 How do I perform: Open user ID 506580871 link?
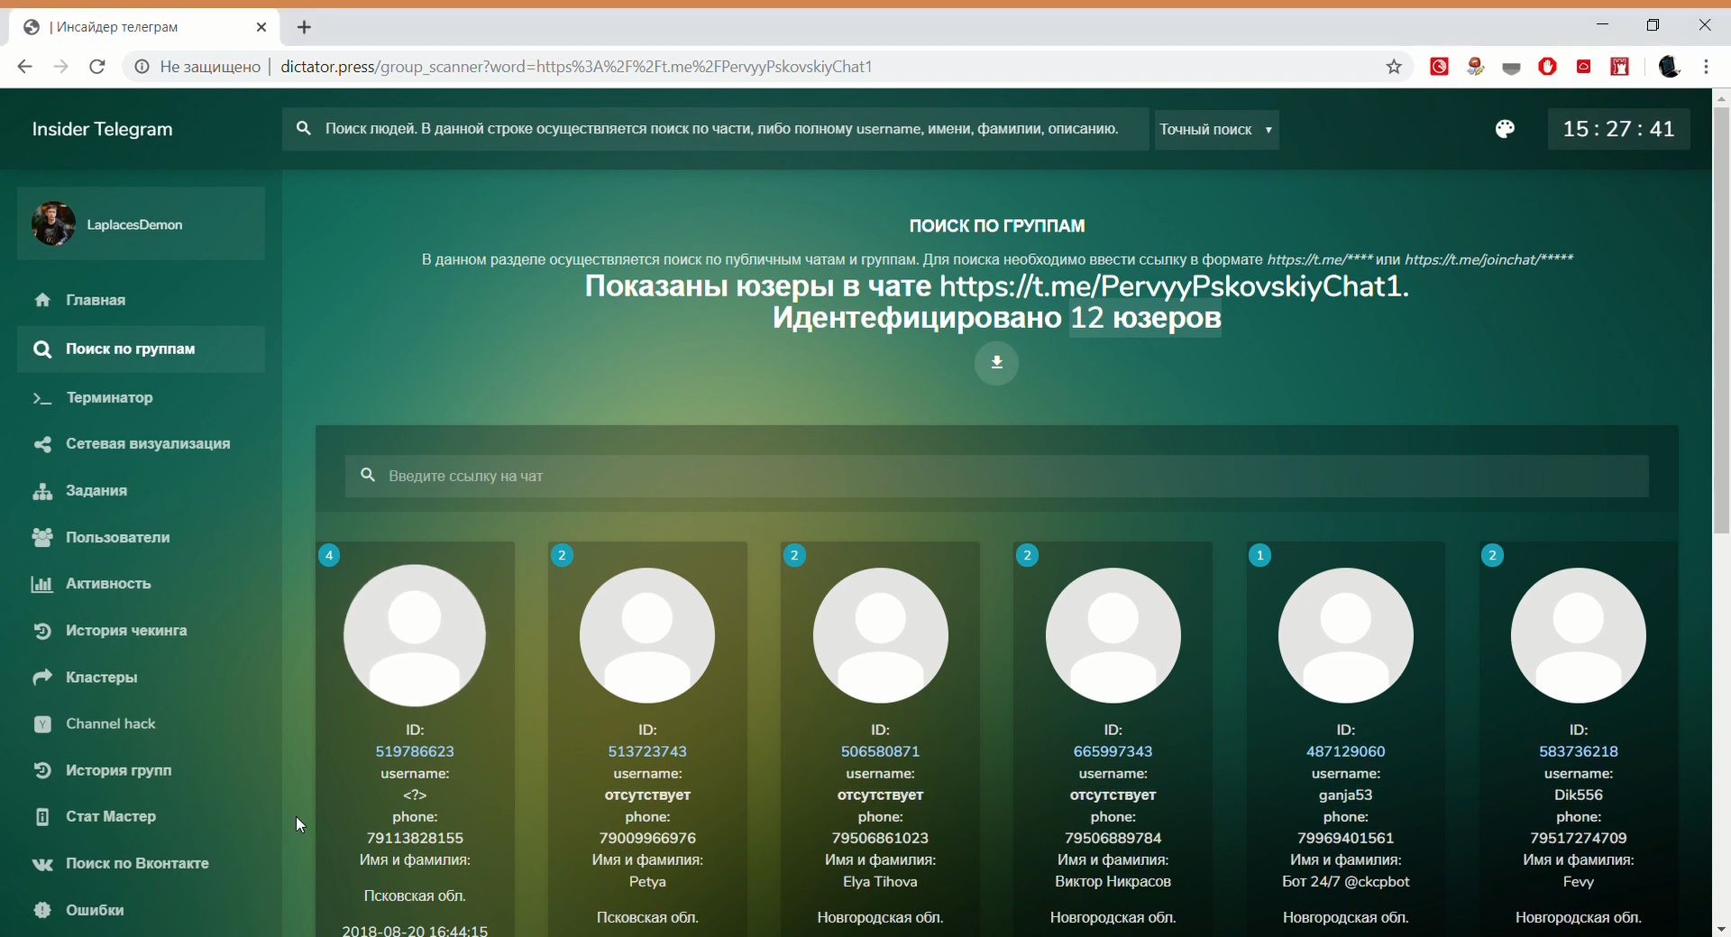(x=880, y=751)
